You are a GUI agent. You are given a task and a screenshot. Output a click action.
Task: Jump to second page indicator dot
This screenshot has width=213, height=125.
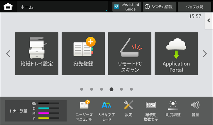click(91, 89)
